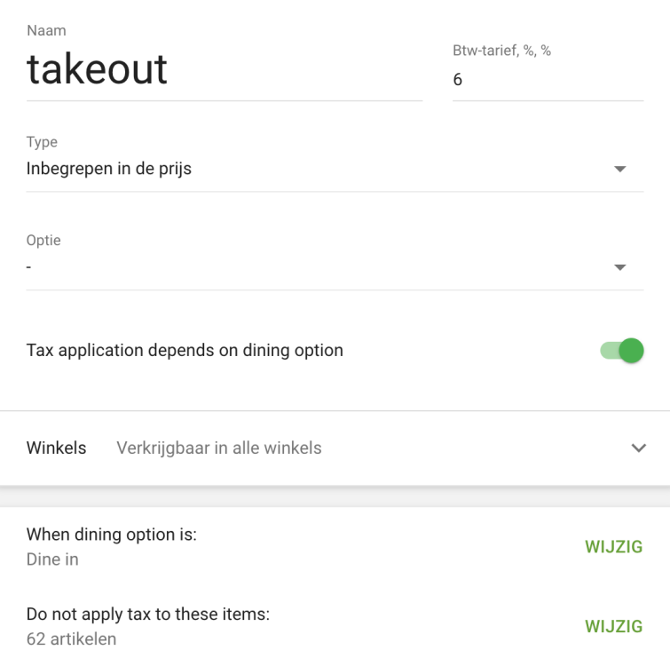The image size is (670, 666).
Task: Disable the dining option tax toggle
Action: pyautogui.click(x=622, y=351)
